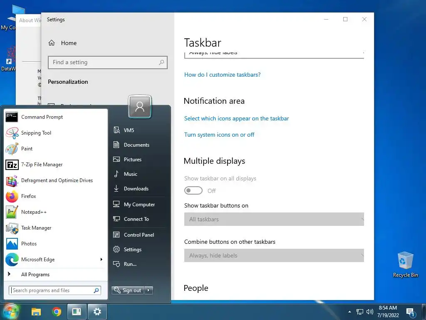426x320 pixels.
Task: Open the taskbar clock showing 8:54 AM
Action: coord(388,312)
